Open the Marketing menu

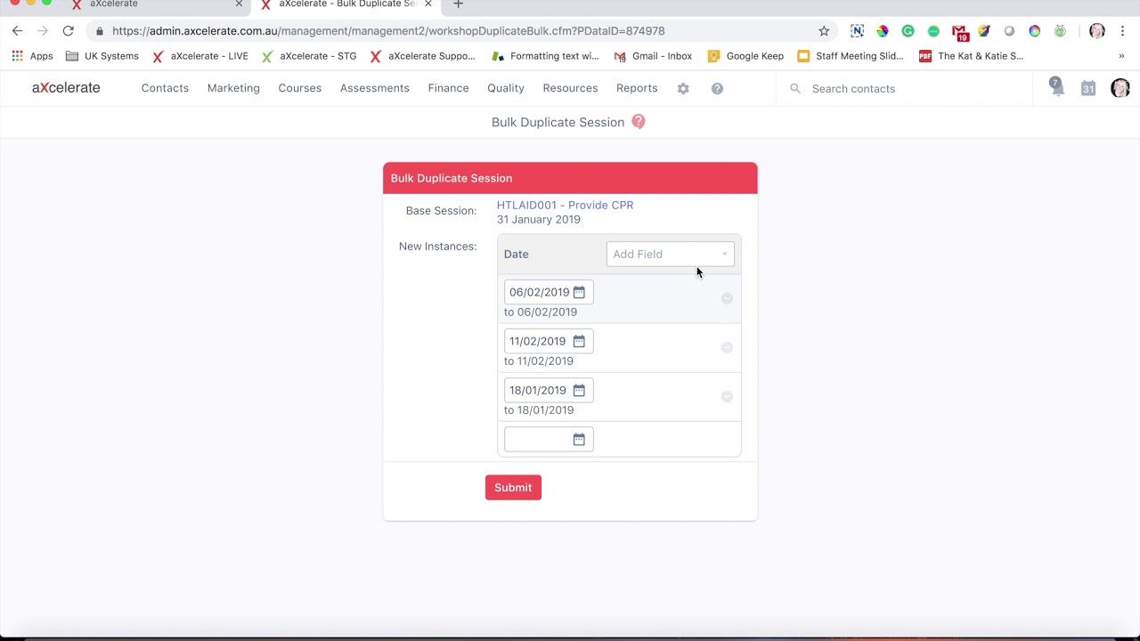click(x=233, y=88)
